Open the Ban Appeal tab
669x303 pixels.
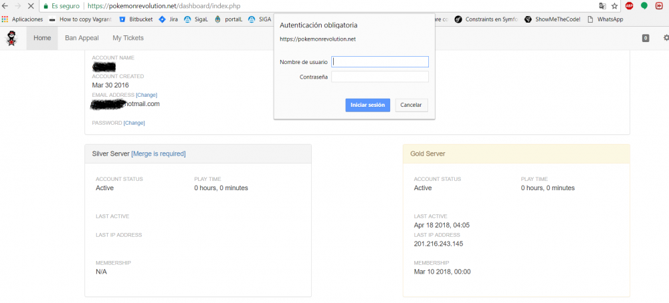82,38
